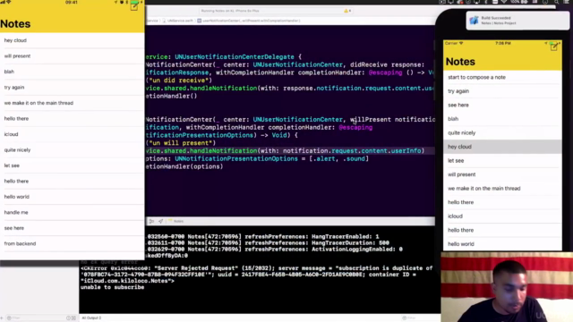
Task: Click the grid filter icon at bottom left
Action: coord(73,318)
